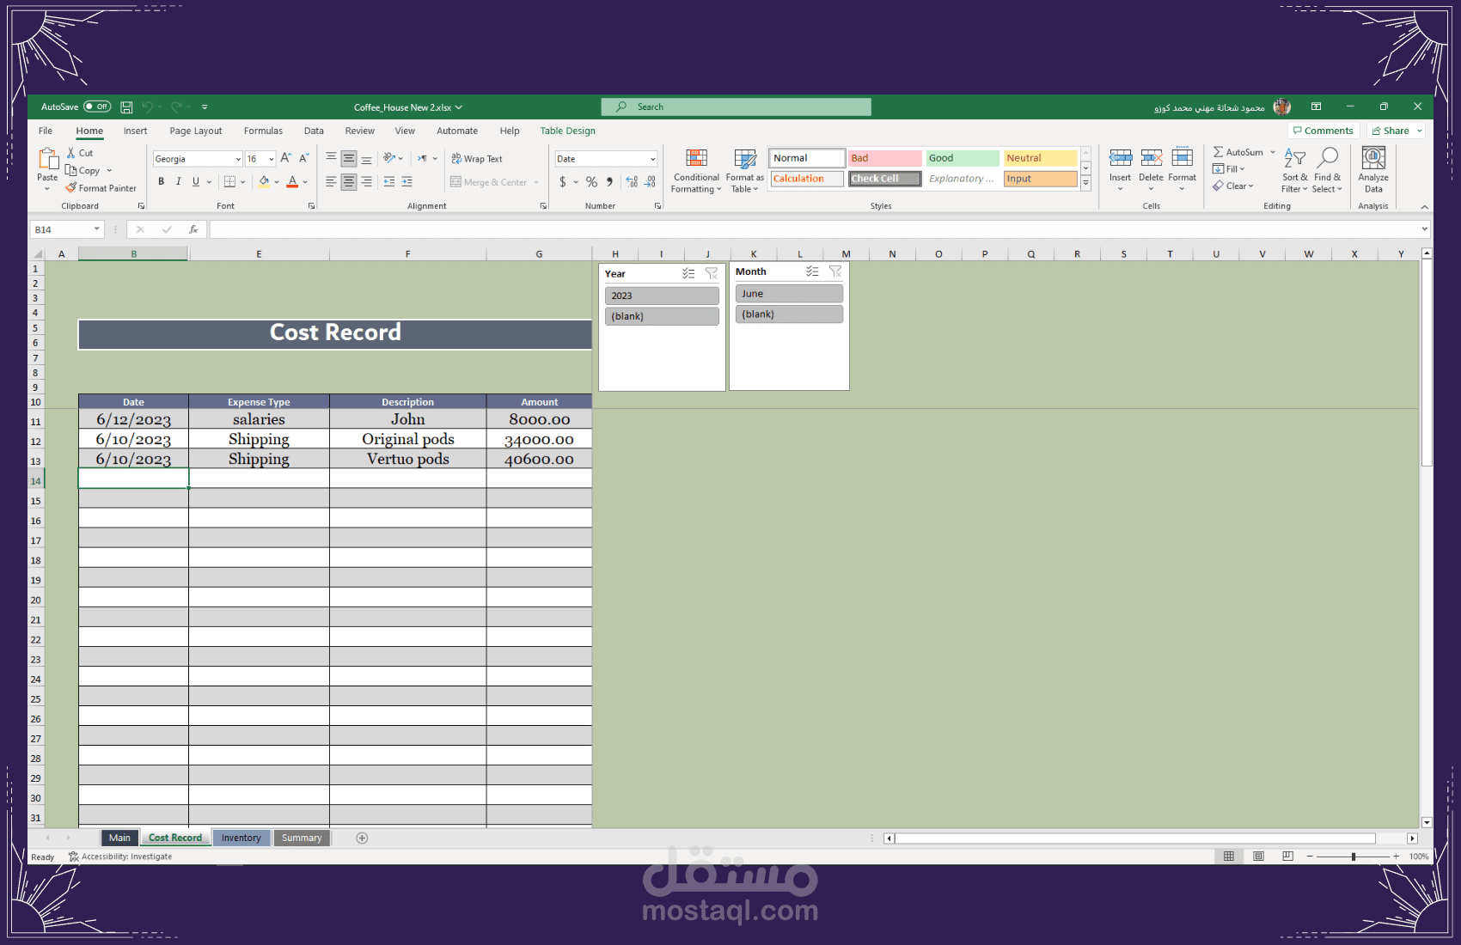Open the font size dropdown
The height and width of the screenshot is (945, 1461).
[x=271, y=159]
